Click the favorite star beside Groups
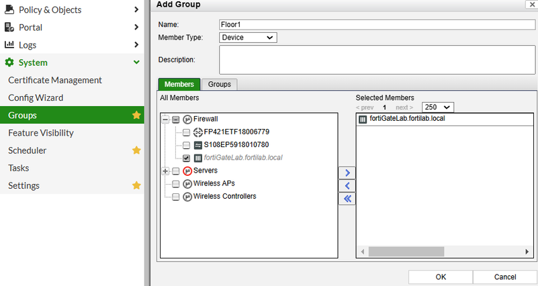This screenshot has height=286, width=538. pos(136,115)
